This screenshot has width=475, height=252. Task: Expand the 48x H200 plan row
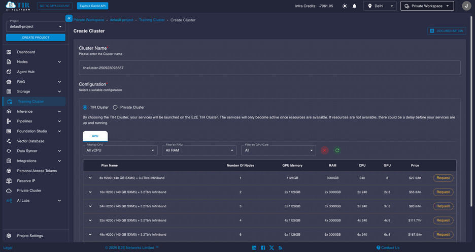[x=90, y=235]
